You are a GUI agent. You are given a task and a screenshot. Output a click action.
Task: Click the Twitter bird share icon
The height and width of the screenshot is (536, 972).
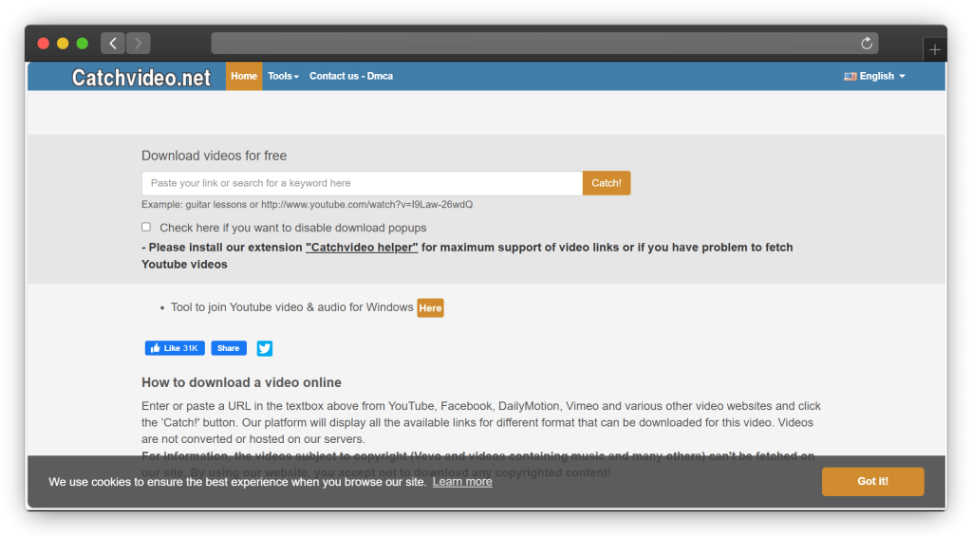point(265,348)
